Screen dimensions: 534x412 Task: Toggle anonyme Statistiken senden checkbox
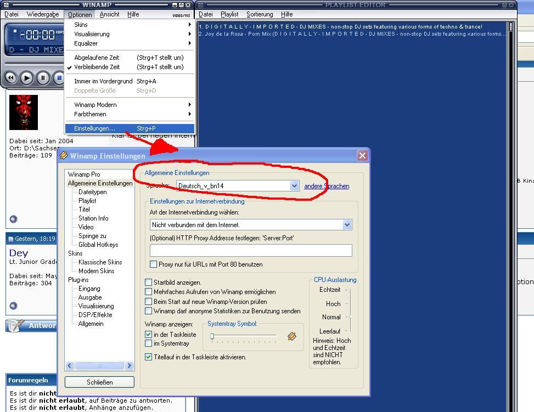(149, 311)
